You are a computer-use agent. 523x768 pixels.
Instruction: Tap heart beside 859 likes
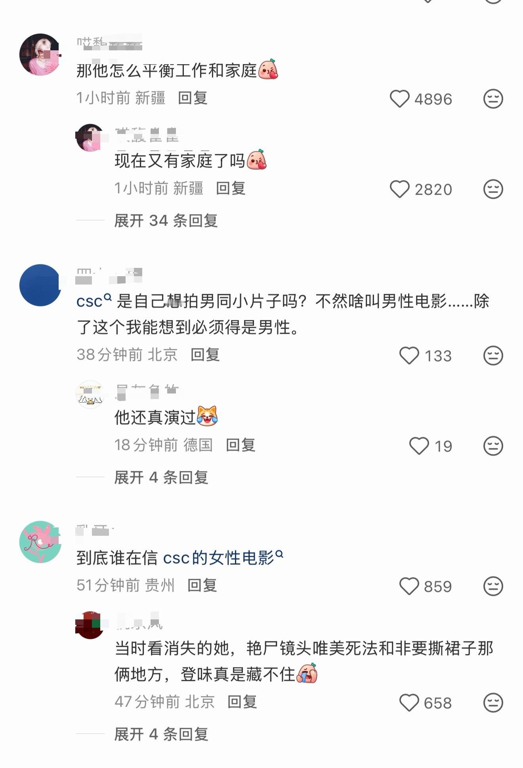(x=409, y=586)
